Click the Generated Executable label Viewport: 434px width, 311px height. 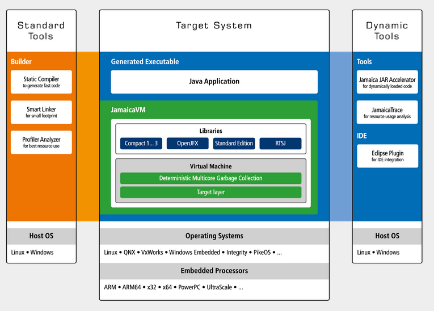tap(145, 61)
